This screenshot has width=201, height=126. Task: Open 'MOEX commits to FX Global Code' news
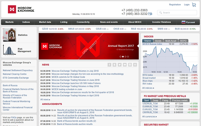pyautogui.click(x=68, y=77)
